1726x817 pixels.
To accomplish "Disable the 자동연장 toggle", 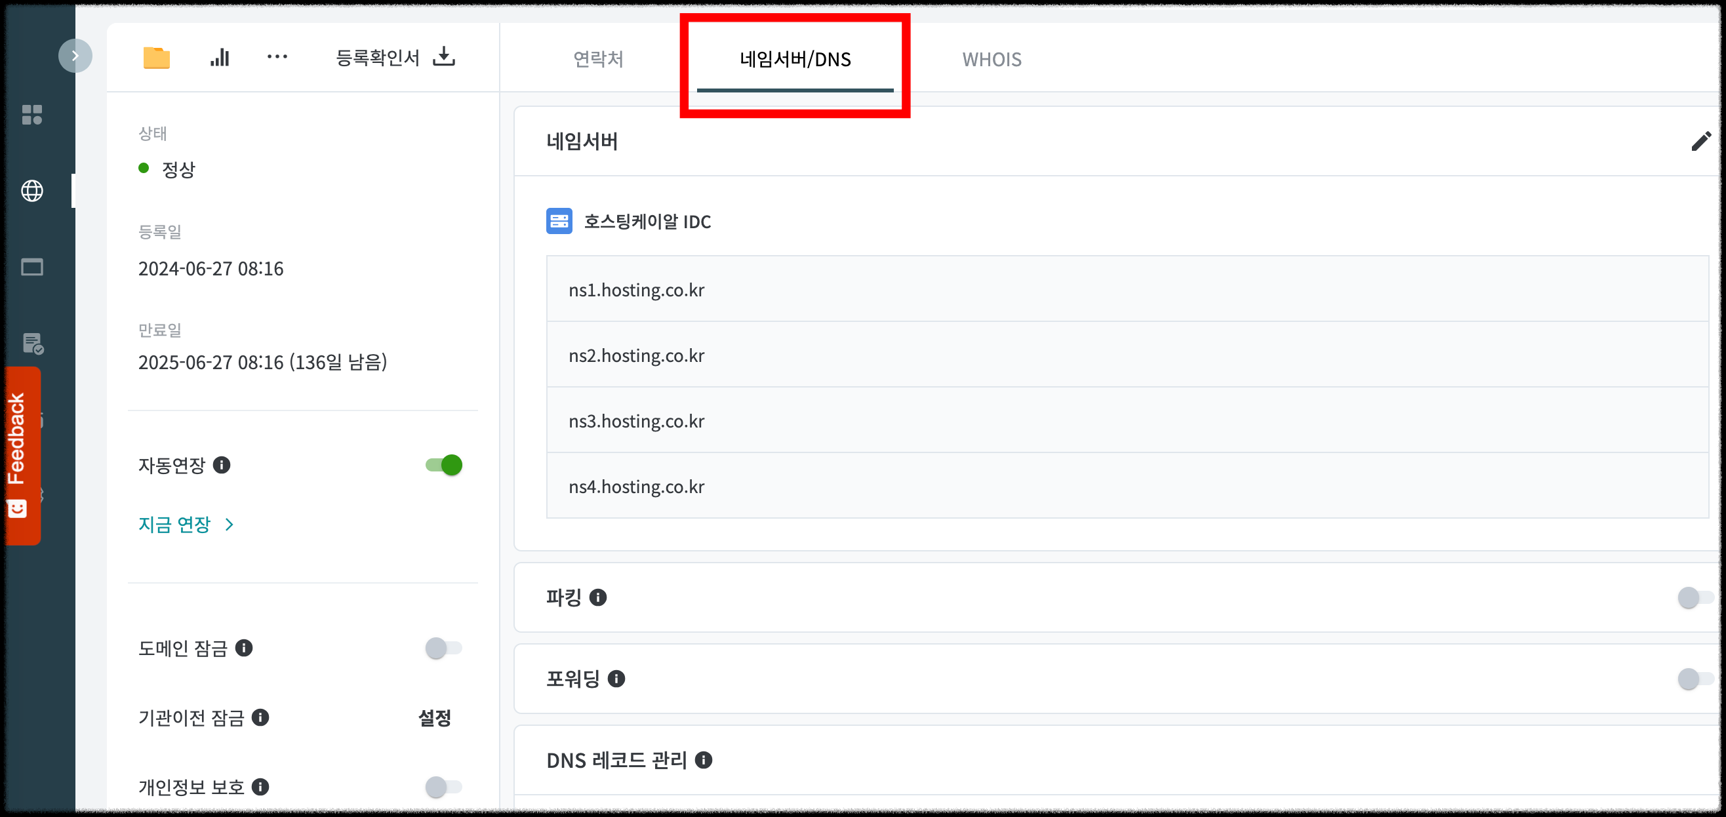I will (x=443, y=464).
